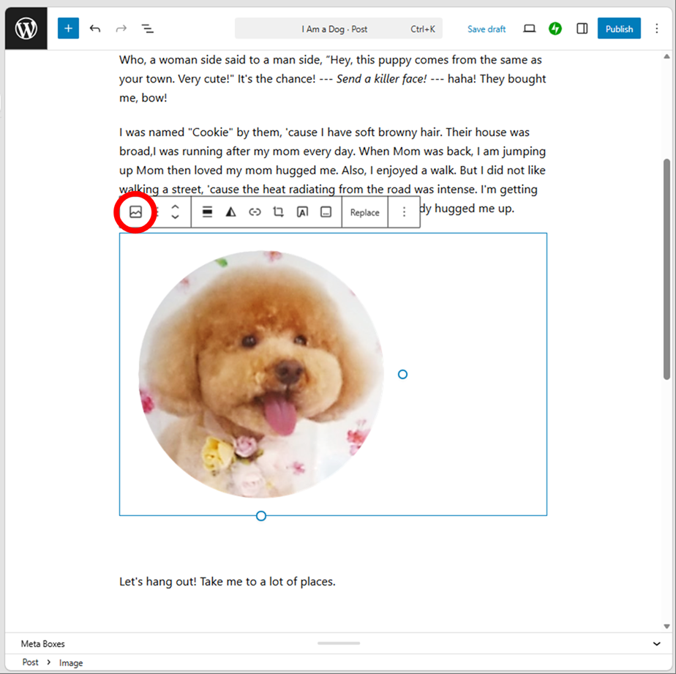Select Post in the bottom breadcrumb
Image resolution: width=676 pixels, height=674 pixels.
(30, 662)
